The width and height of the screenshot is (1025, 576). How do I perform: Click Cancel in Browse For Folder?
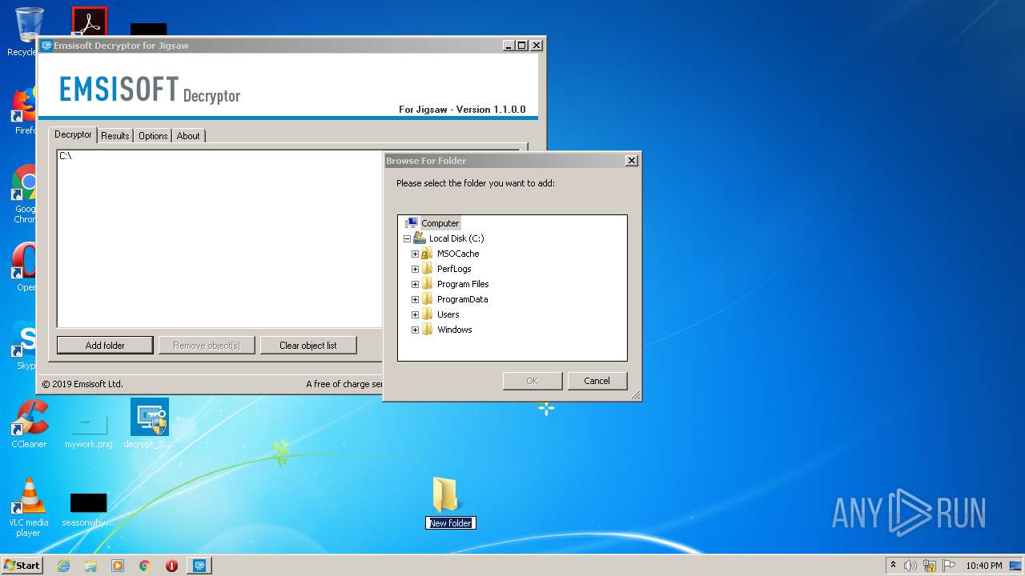597,381
